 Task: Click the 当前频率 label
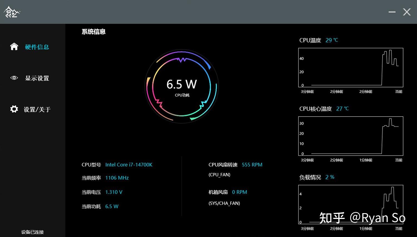pos(91,178)
